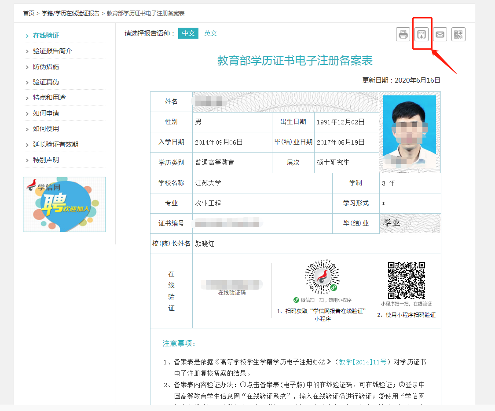Open 验证真伪 sidebar item
The image size is (495, 411).
tap(46, 82)
